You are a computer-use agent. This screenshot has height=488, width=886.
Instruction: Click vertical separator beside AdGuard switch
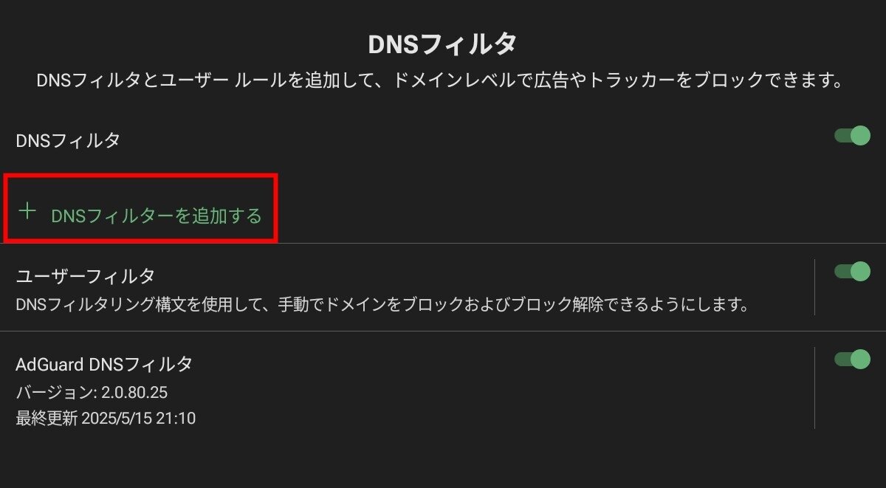coord(814,388)
